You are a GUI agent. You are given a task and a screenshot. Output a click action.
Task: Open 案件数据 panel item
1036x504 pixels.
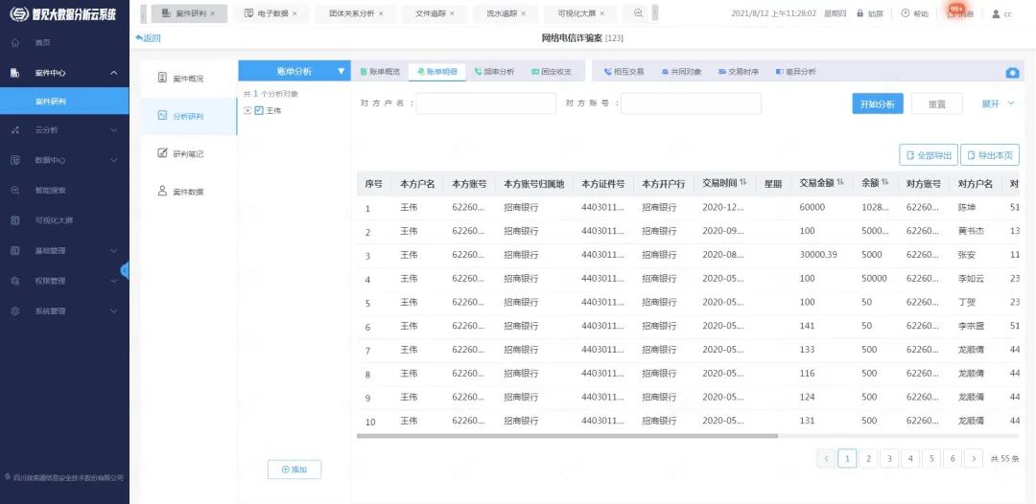[188, 192]
